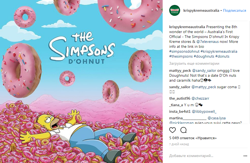Viewport: 250px width, 163px height.
Task: Click the Simpsons D'ohnut post image
Action: click(x=81, y=81)
